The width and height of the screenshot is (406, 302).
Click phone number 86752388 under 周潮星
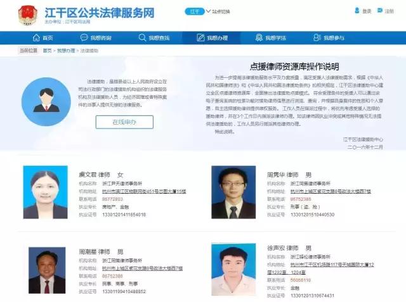click(112, 276)
